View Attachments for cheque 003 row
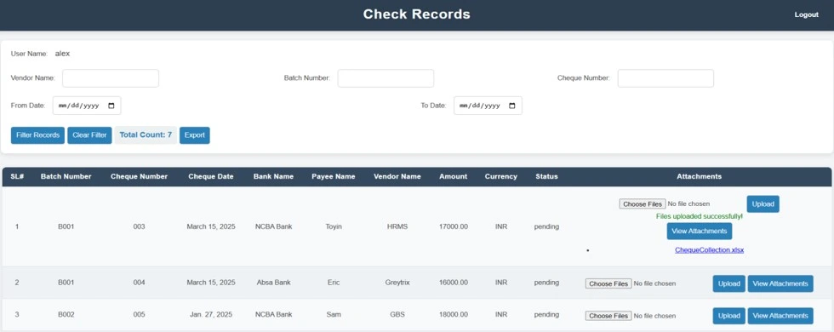Image resolution: width=834 pixels, height=332 pixels. pos(700,231)
